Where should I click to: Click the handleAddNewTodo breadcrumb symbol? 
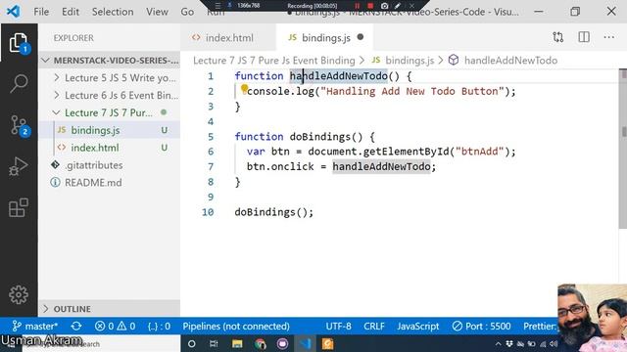503,61
